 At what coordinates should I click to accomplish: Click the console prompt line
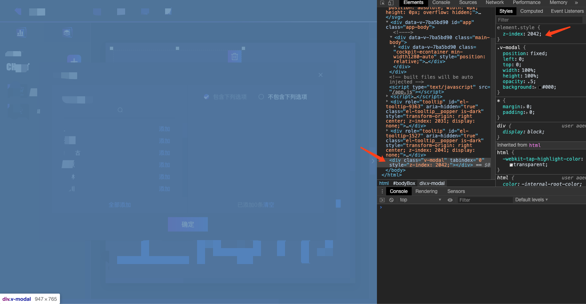click(481, 207)
